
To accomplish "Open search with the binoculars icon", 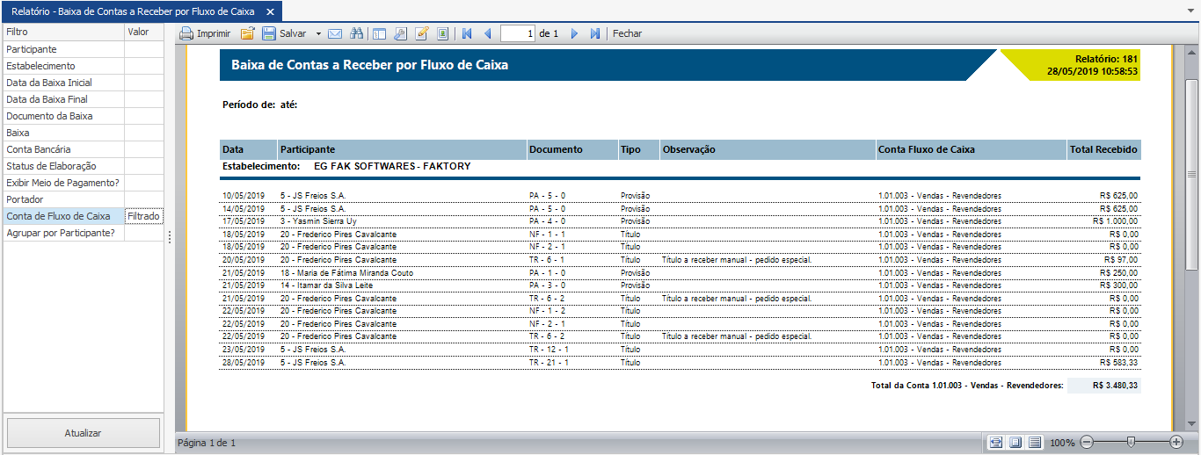I will pyautogui.click(x=357, y=34).
